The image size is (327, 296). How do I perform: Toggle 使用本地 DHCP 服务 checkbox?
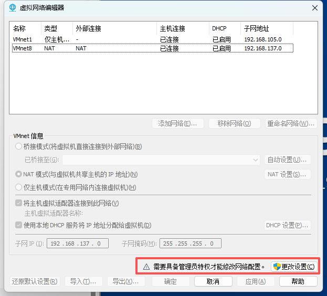(x=18, y=225)
